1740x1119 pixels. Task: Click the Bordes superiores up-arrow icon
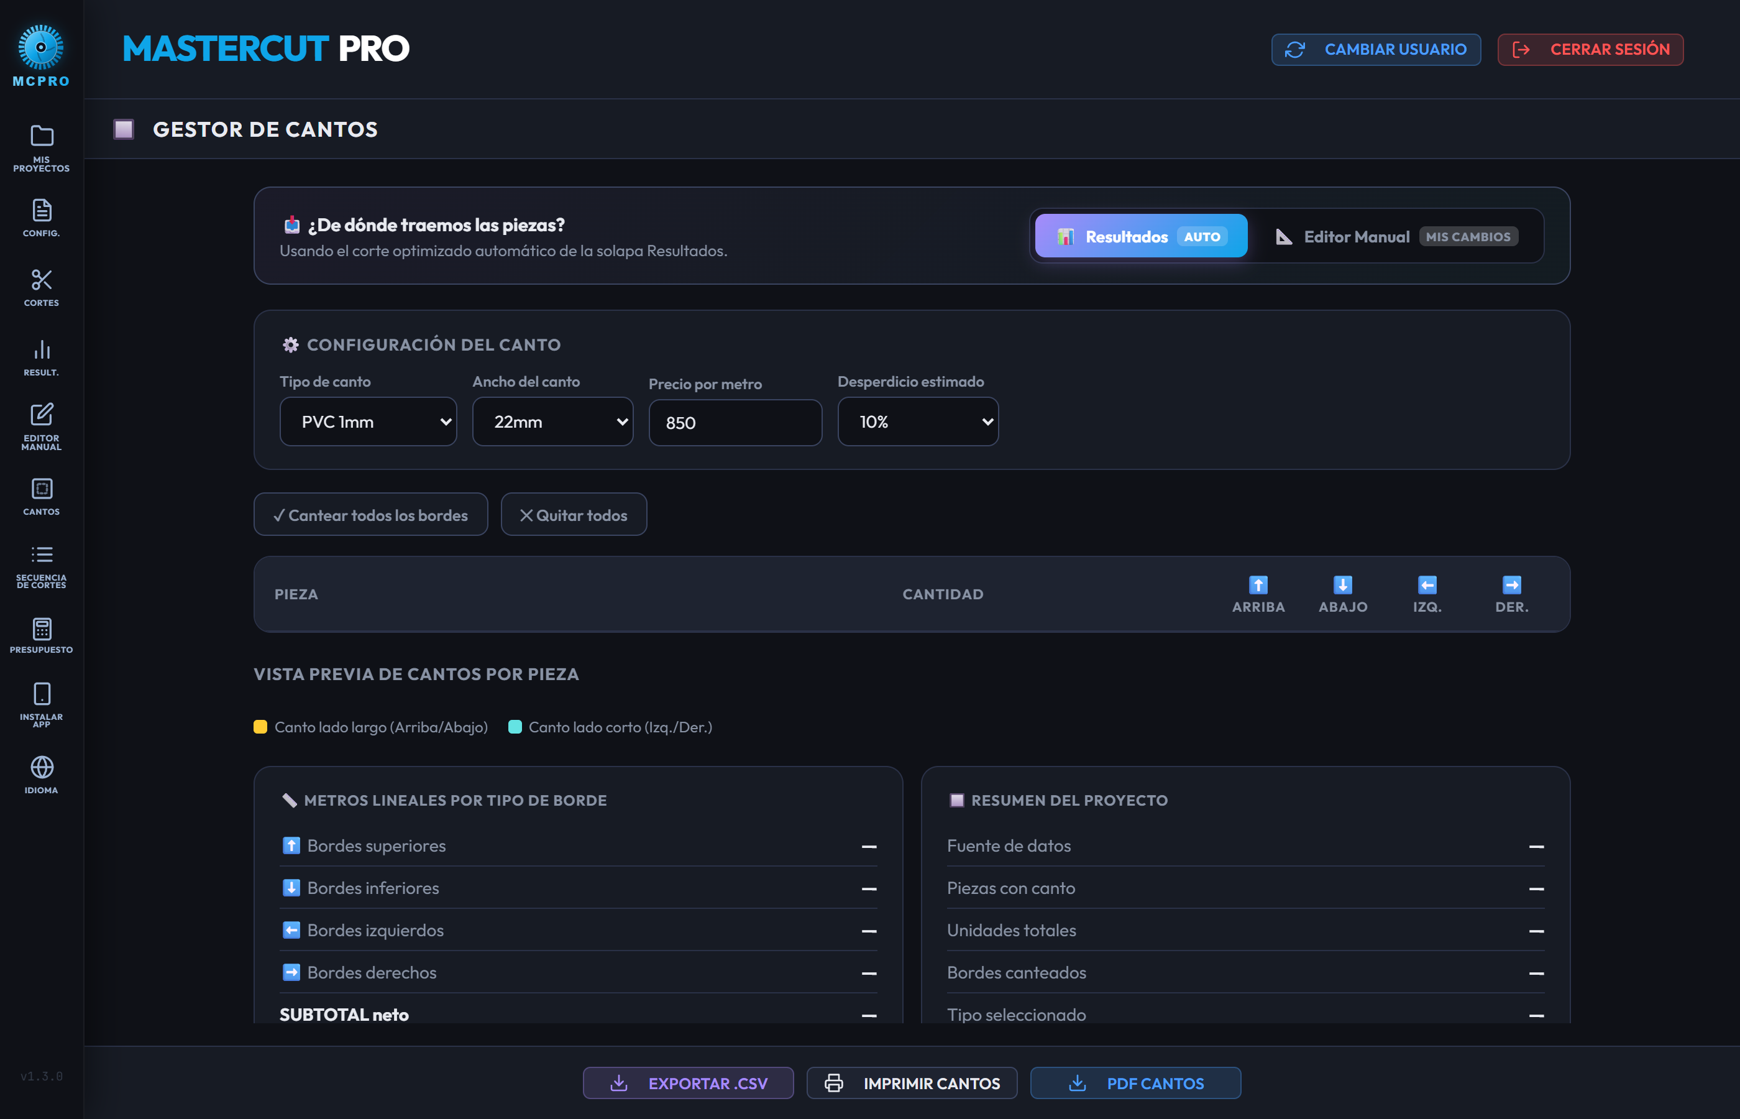(x=291, y=845)
